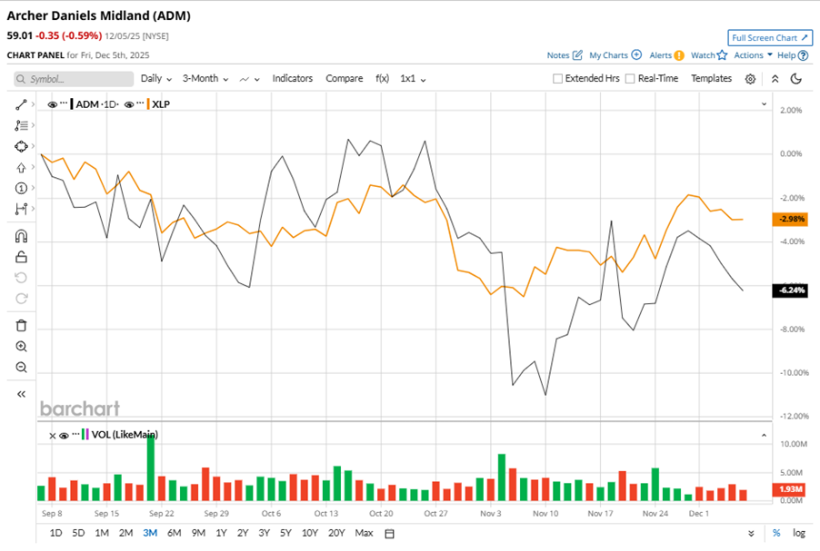The image size is (820, 551).
Task: Expand the bottom double-down chevron
Action: point(751,533)
